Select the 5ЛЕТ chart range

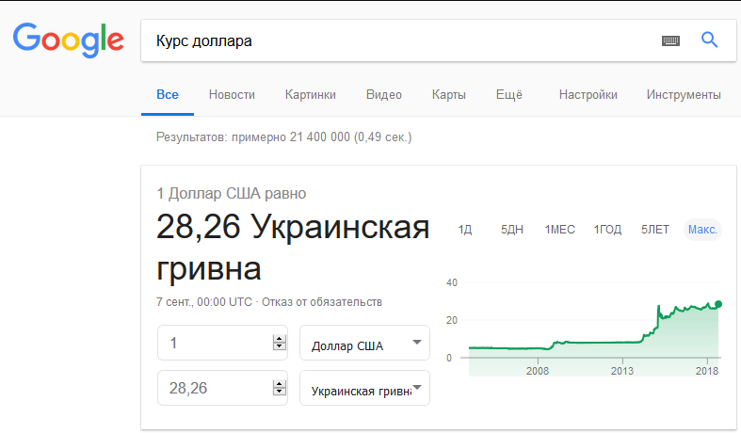click(x=655, y=230)
